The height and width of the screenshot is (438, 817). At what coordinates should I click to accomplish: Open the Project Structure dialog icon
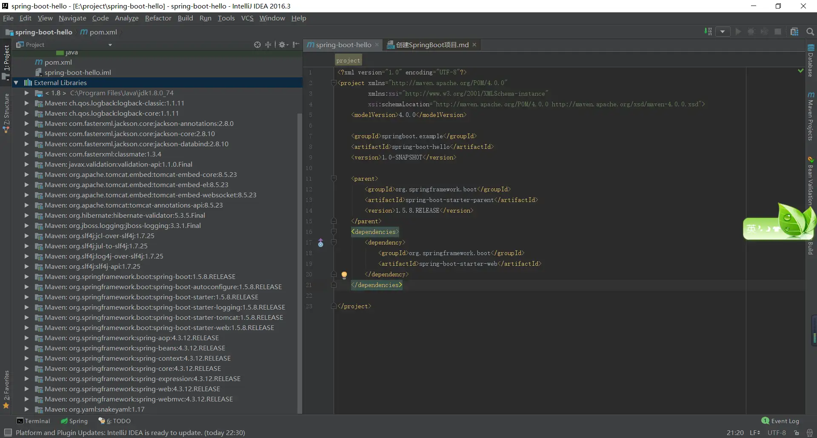point(794,32)
